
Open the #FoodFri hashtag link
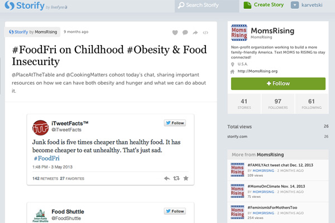[46, 158]
